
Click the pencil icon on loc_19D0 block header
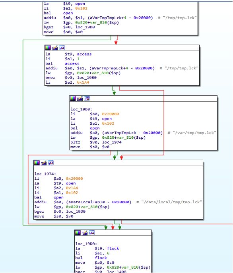pos(85,233)
